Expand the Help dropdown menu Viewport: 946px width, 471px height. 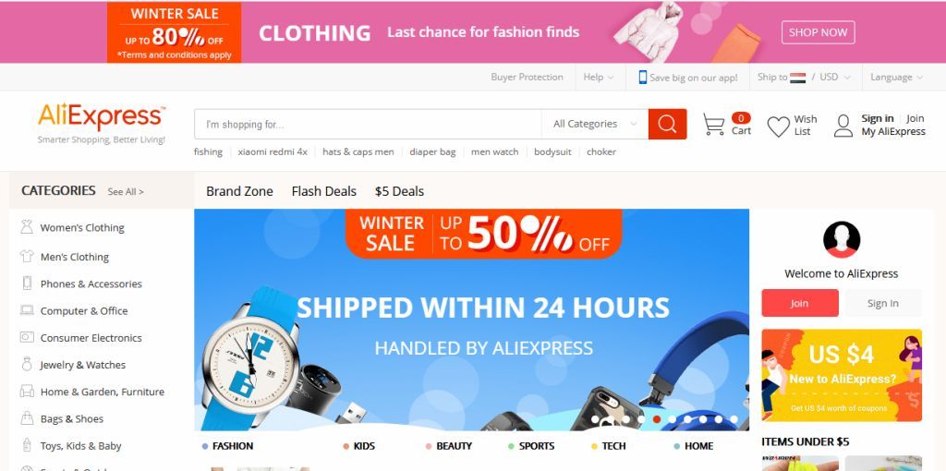coord(598,78)
